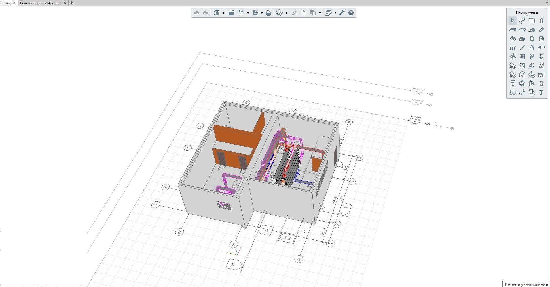Viewport: 550px width, 287px height.
Task: Pick the Dimension tool
Action: [513, 92]
